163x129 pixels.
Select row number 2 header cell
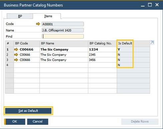(10, 54)
